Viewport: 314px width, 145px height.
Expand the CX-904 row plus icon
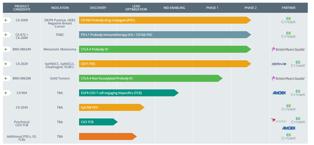point(5,93)
